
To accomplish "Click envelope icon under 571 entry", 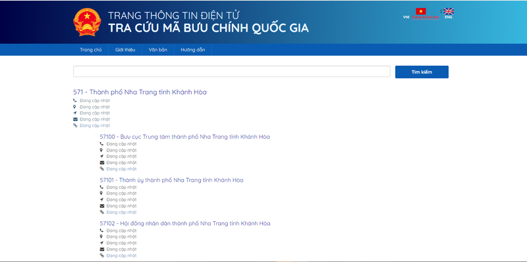I will (x=75, y=119).
